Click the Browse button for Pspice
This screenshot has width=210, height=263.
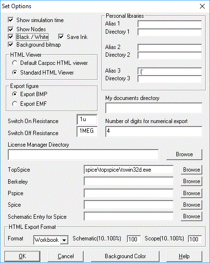(191, 193)
